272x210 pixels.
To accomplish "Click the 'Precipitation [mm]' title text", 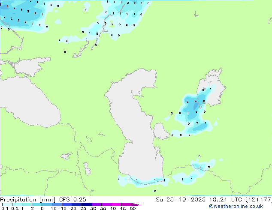I will point(27,200).
